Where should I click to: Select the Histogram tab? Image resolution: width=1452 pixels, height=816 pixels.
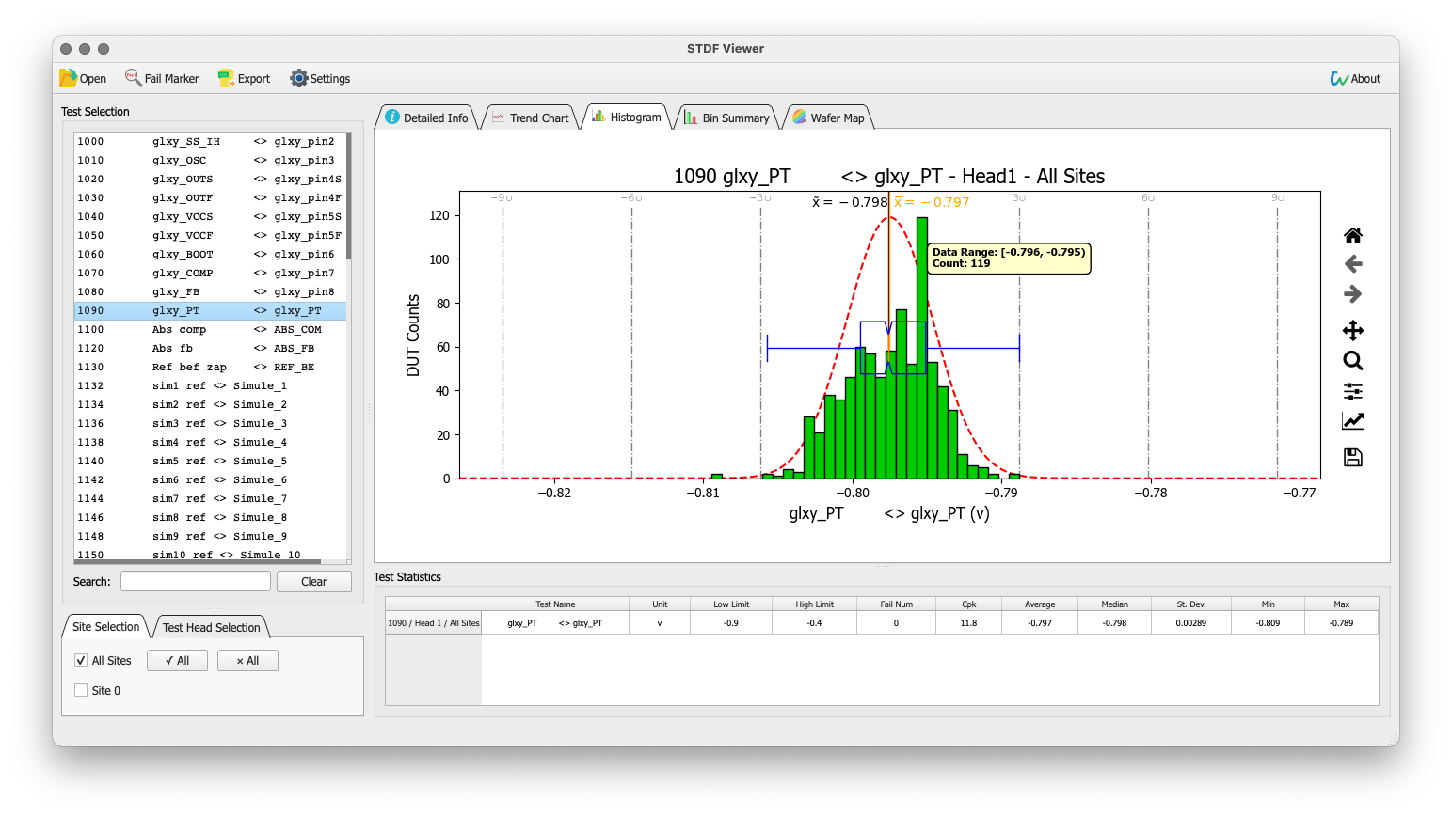627,117
